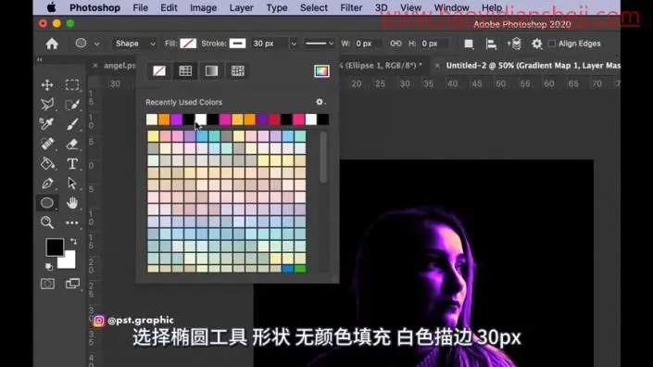Select the Ellipse shape tool
The height and width of the screenshot is (367, 653).
pyautogui.click(x=47, y=203)
